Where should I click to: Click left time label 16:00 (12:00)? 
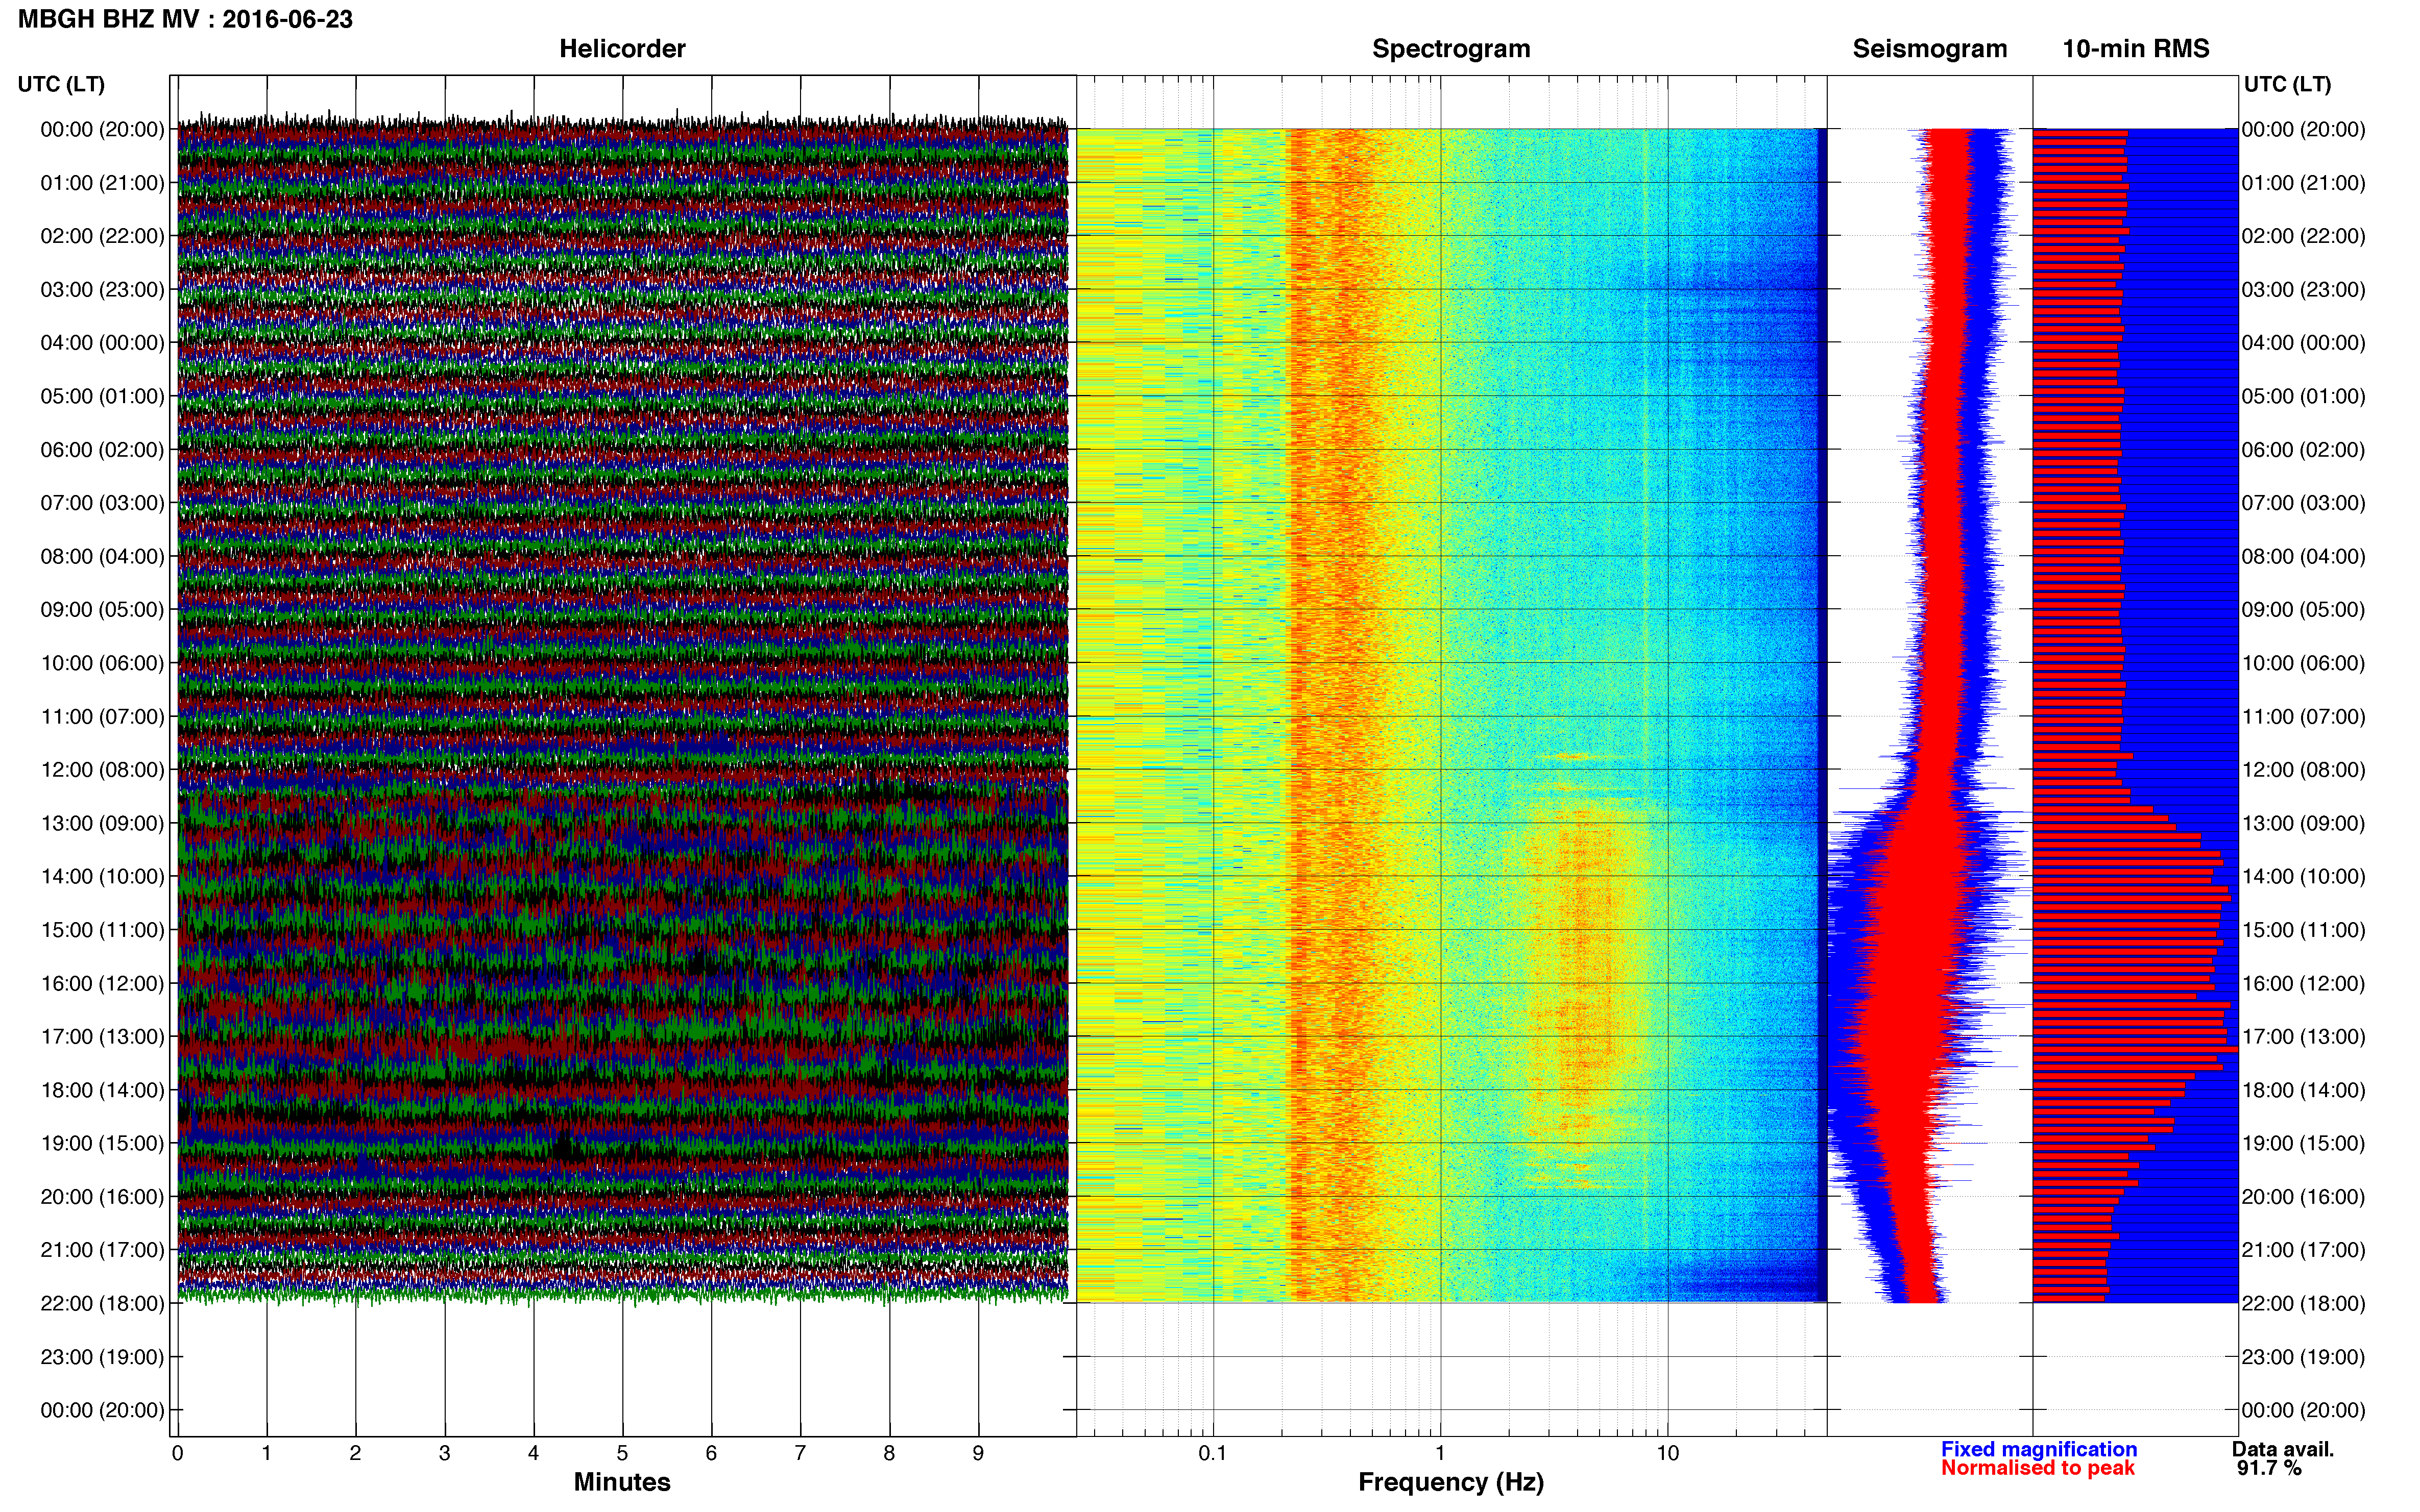coord(102,983)
